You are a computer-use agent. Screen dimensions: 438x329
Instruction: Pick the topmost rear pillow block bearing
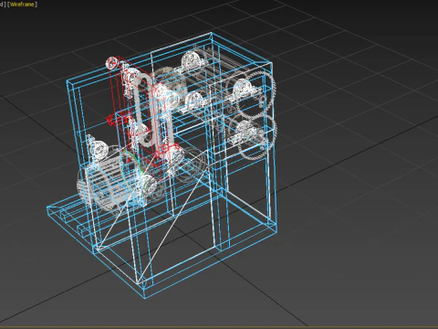[x=192, y=61]
